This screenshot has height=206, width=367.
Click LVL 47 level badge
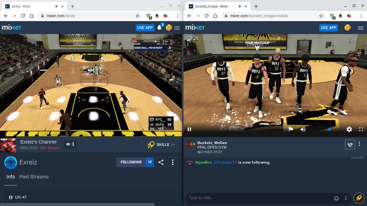click(x=18, y=197)
